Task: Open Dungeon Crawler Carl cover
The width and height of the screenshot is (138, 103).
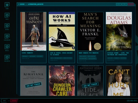Action: (x=62, y=81)
